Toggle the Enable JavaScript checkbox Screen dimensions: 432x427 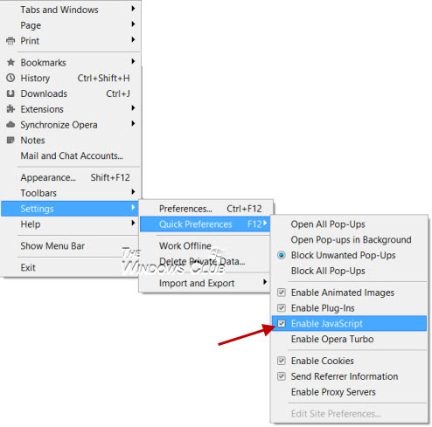(x=282, y=323)
